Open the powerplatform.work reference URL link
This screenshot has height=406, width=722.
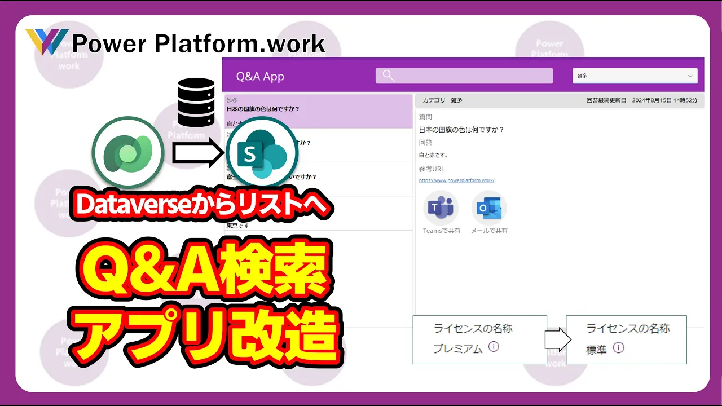tap(456, 180)
